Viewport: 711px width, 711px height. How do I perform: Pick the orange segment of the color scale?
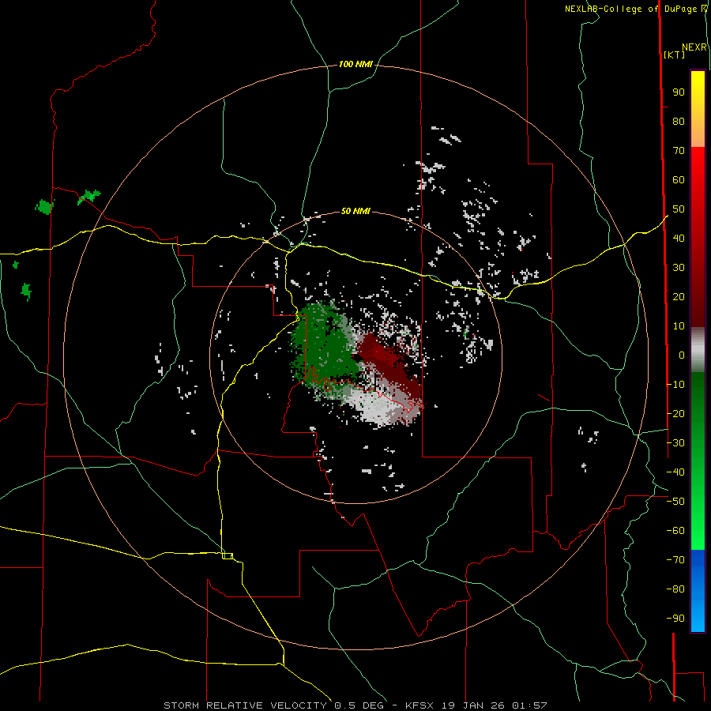[698, 134]
